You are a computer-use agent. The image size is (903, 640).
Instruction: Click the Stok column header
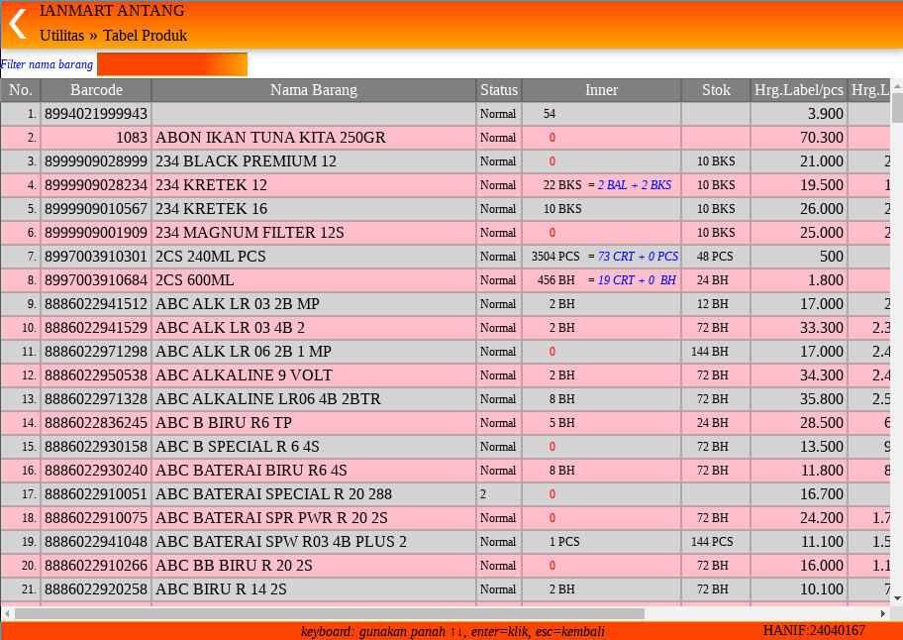(x=716, y=90)
